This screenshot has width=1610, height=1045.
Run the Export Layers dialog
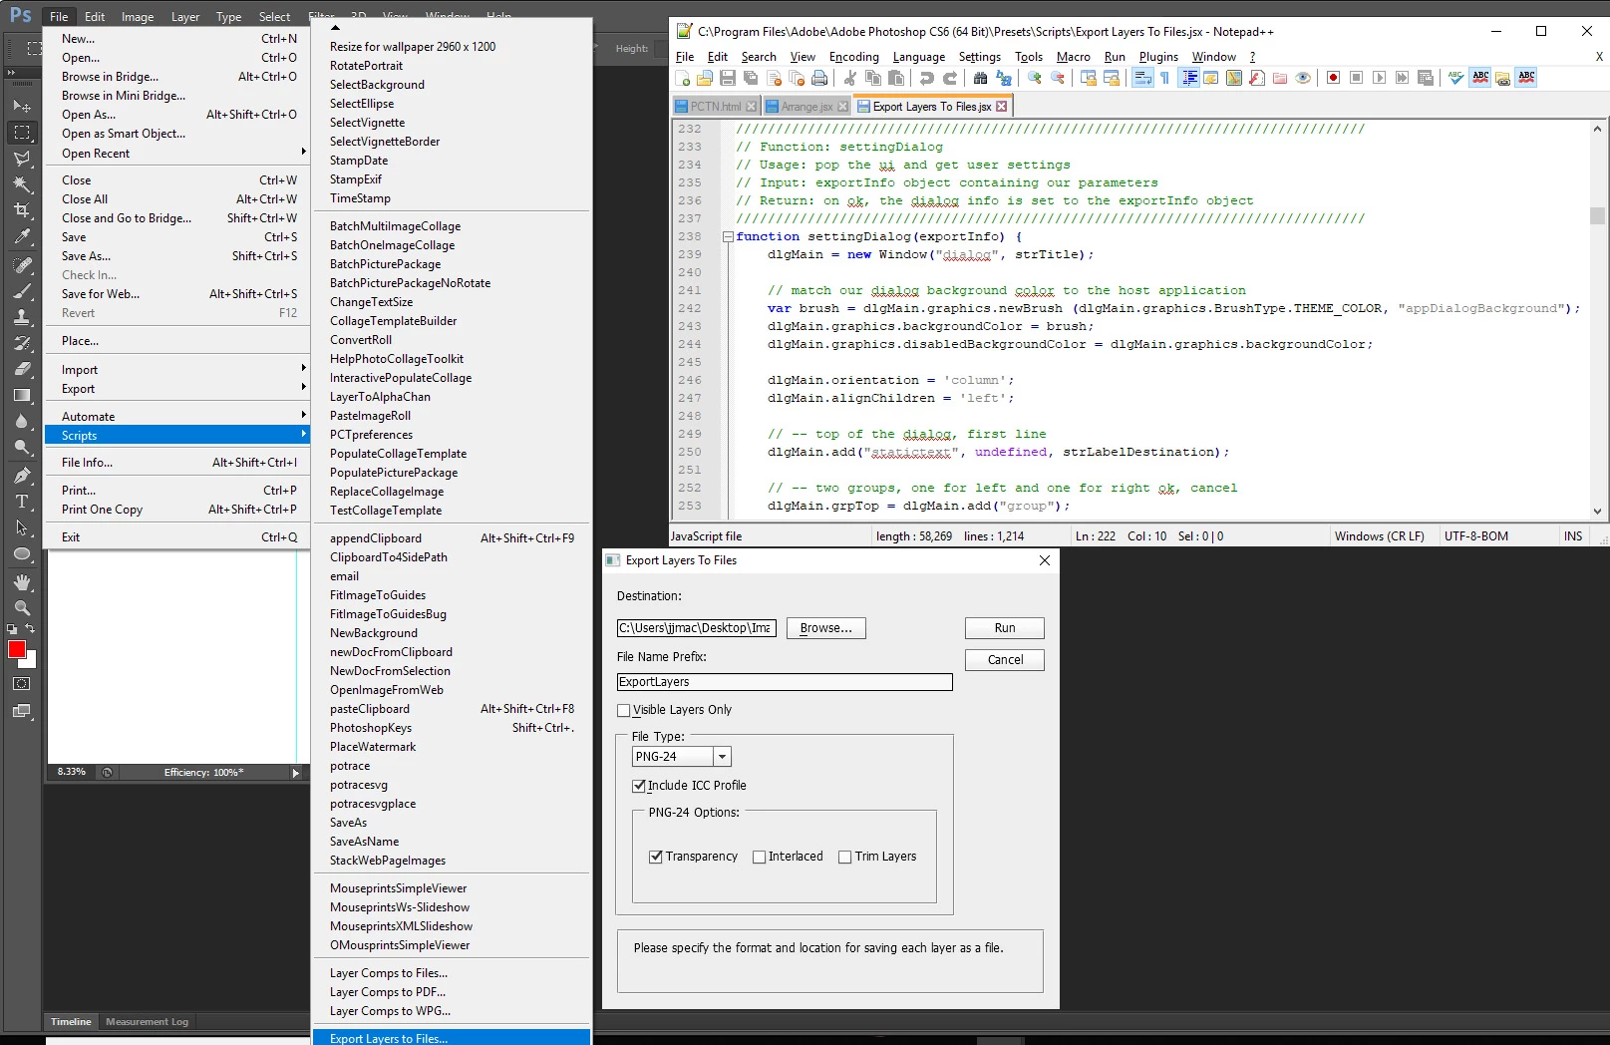point(1005,628)
